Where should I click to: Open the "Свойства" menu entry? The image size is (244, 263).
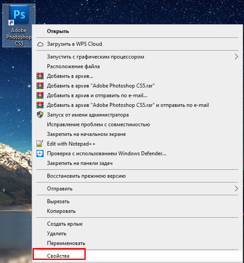tap(137, 256)
